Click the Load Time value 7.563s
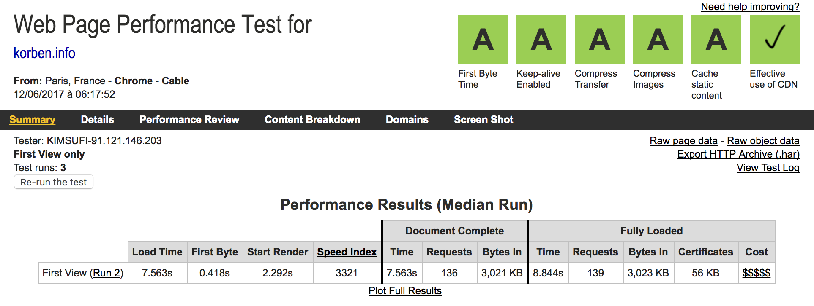The width and height of the screenshot is (814, 306). [157, 273]
